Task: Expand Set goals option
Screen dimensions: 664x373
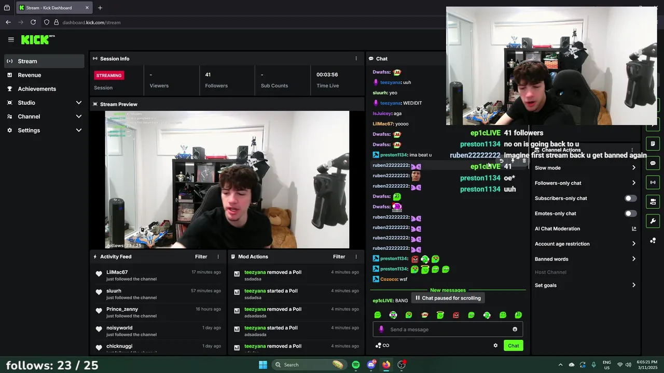Action: pos(585,285)
